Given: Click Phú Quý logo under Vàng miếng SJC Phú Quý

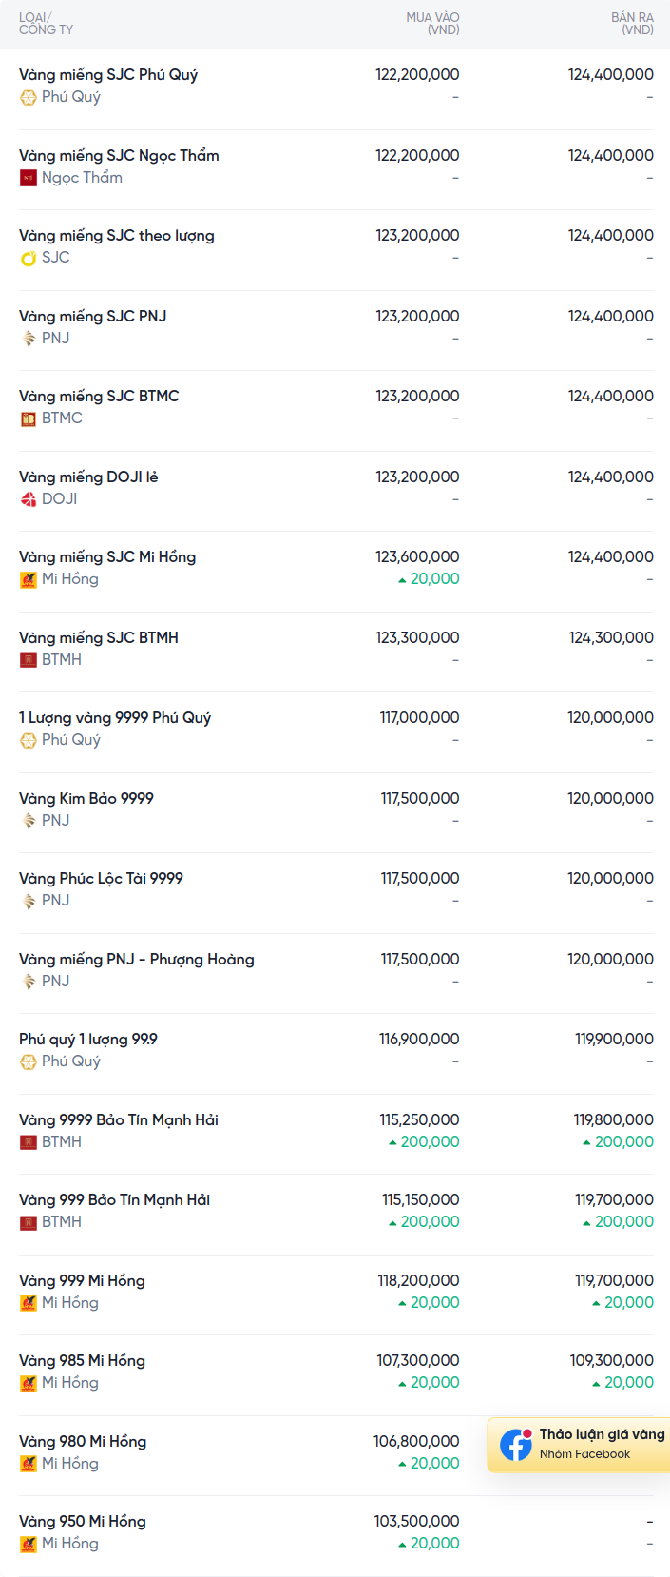Looking at the screenshot, I should [x=29, y=97].
